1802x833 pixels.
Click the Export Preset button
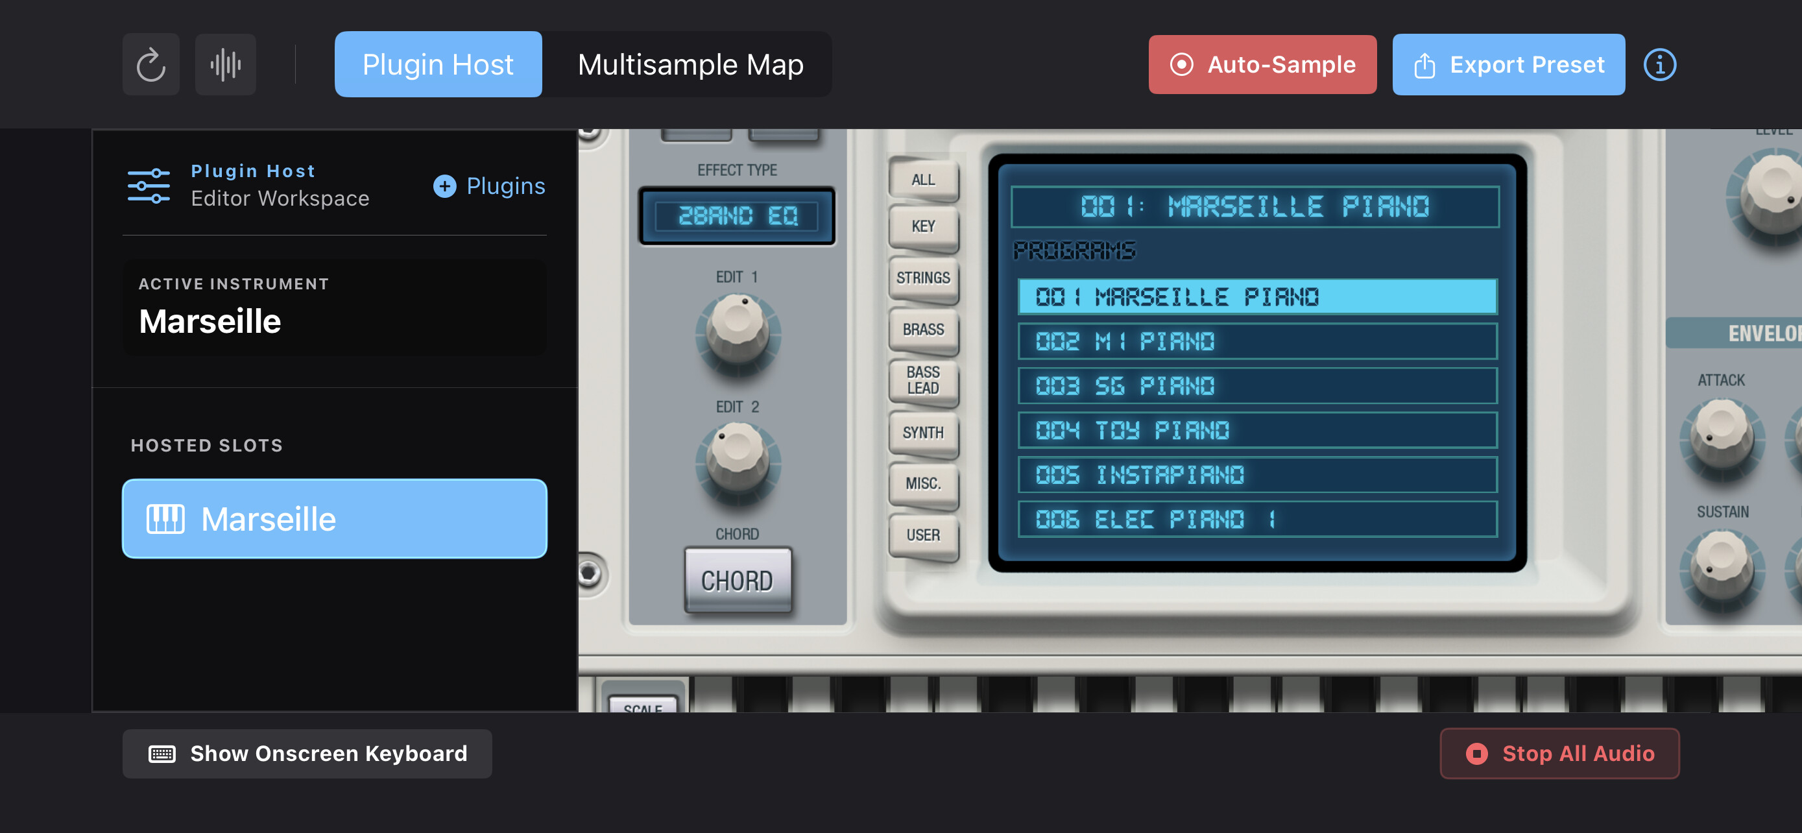[x=1508, y=64]
